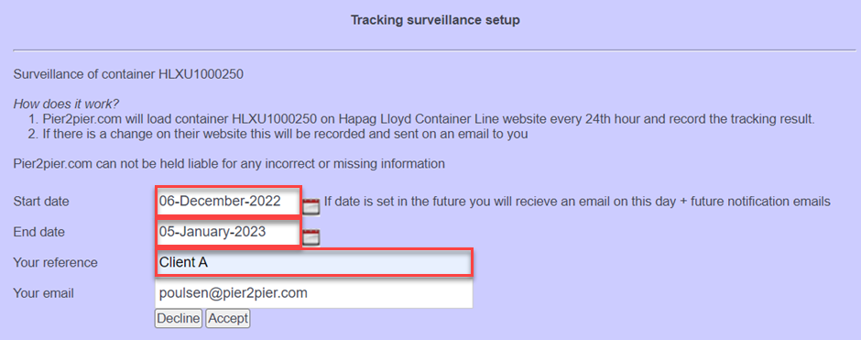The width and height of the screenshot is (861, 340).
Task: Click the "End date" label
Action: tap(39, 233)
